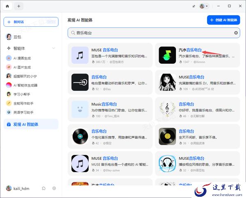Click author @Xinnnn

(199, 62)
